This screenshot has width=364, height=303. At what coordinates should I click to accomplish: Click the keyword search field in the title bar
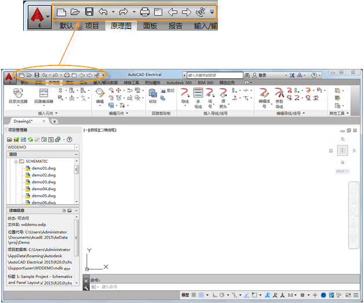pyautogui.click(x=215, y=75)
